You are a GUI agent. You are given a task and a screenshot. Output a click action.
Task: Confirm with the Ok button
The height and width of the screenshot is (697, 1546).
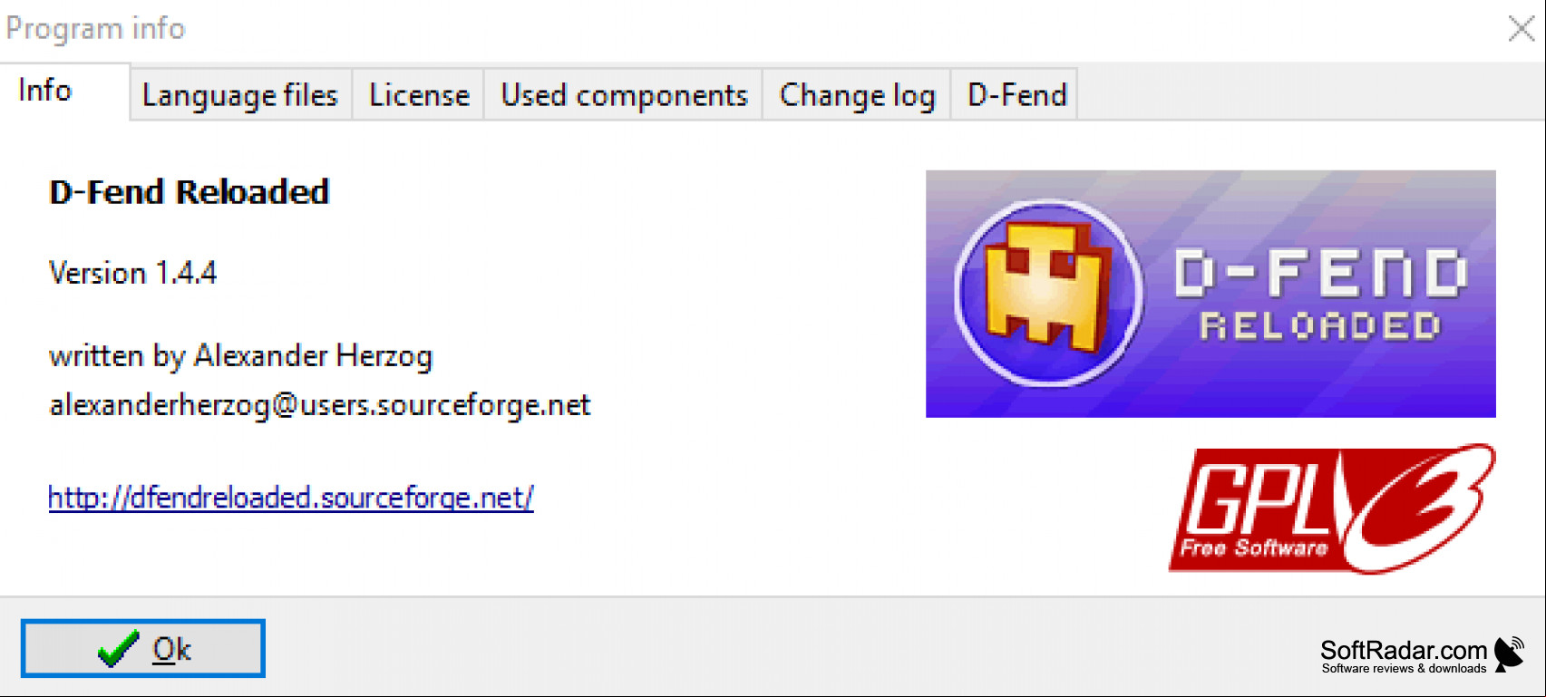[143, 648]
